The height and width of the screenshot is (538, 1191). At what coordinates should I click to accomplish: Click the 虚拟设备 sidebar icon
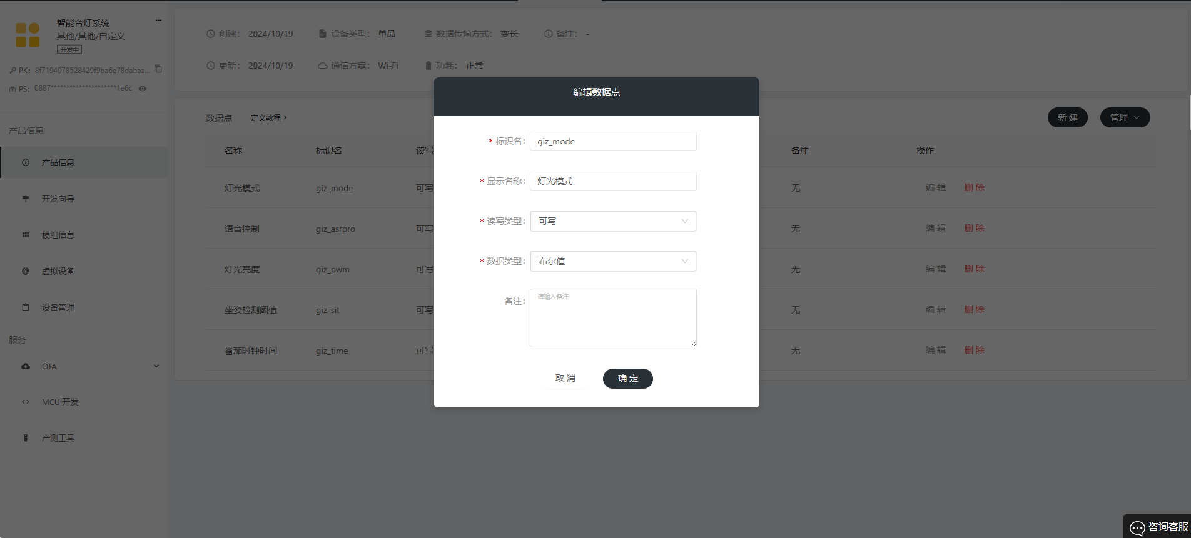pyautogui.click(x=26, y=271)
